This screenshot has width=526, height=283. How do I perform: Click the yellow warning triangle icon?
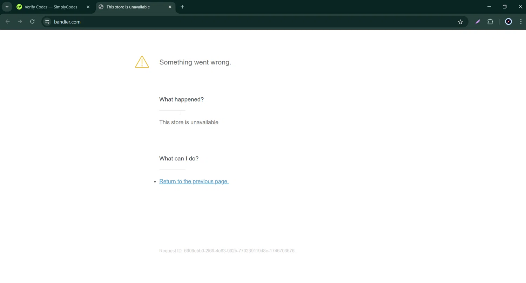142,62
